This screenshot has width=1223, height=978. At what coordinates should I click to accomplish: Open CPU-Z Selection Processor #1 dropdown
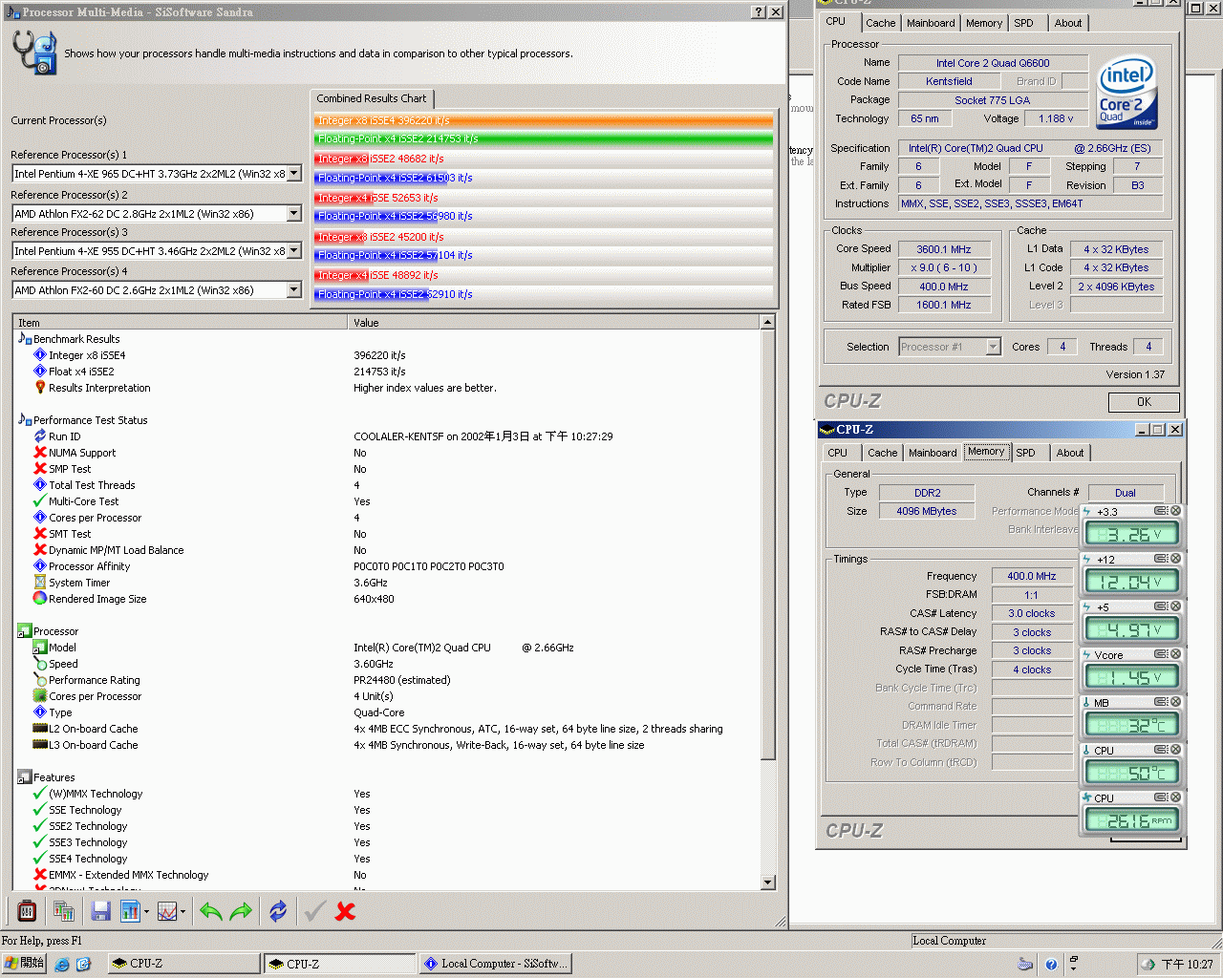(x=993, y=347)
